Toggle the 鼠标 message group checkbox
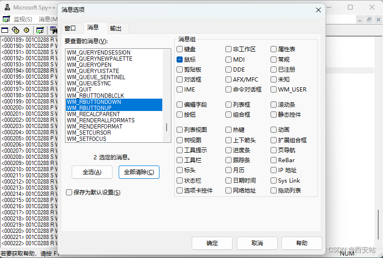 (x=179, y=59)
